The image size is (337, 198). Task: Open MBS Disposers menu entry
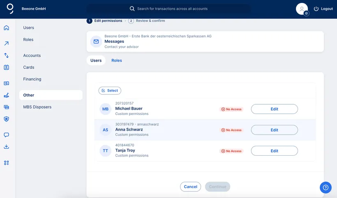(37, 107)
